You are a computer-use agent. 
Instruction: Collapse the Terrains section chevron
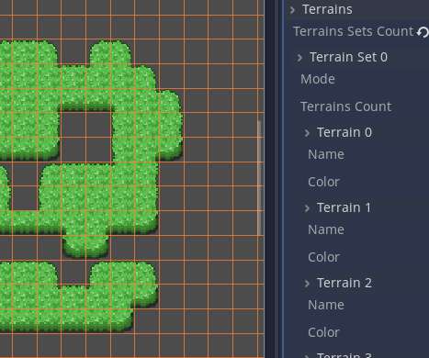[292, 10]
